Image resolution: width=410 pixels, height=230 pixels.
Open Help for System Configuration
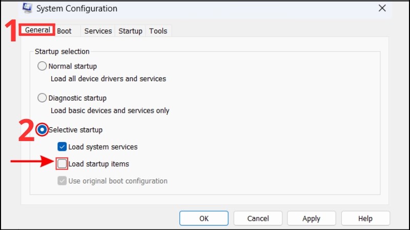point(365,218)
